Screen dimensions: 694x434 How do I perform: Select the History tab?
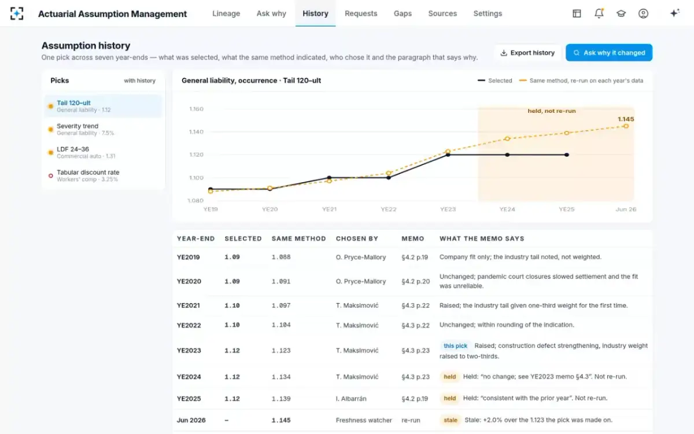tap(315, 13)
